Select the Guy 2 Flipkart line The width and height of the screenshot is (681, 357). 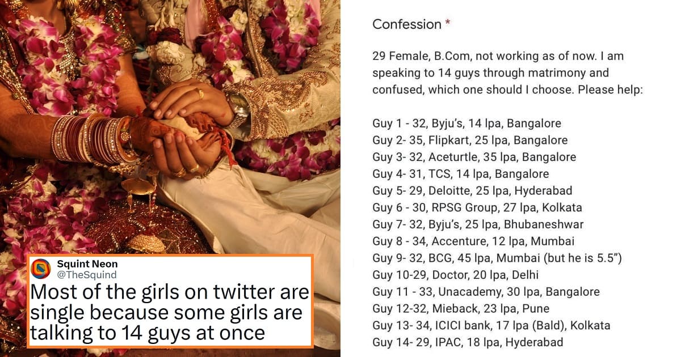(x=470, y=140)
